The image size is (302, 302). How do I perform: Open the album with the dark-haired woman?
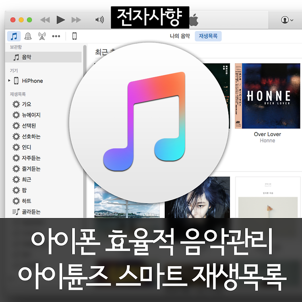(197, 197)
